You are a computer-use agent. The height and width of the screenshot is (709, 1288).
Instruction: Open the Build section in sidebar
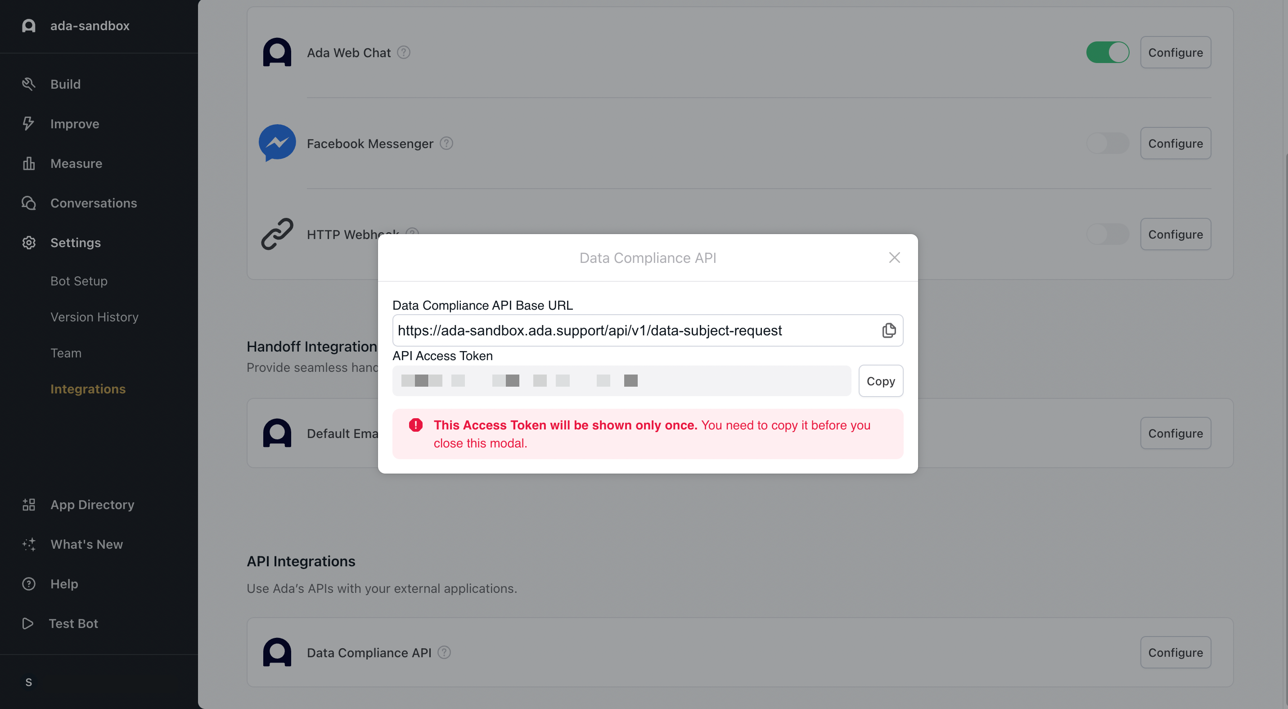coord(66,84)
